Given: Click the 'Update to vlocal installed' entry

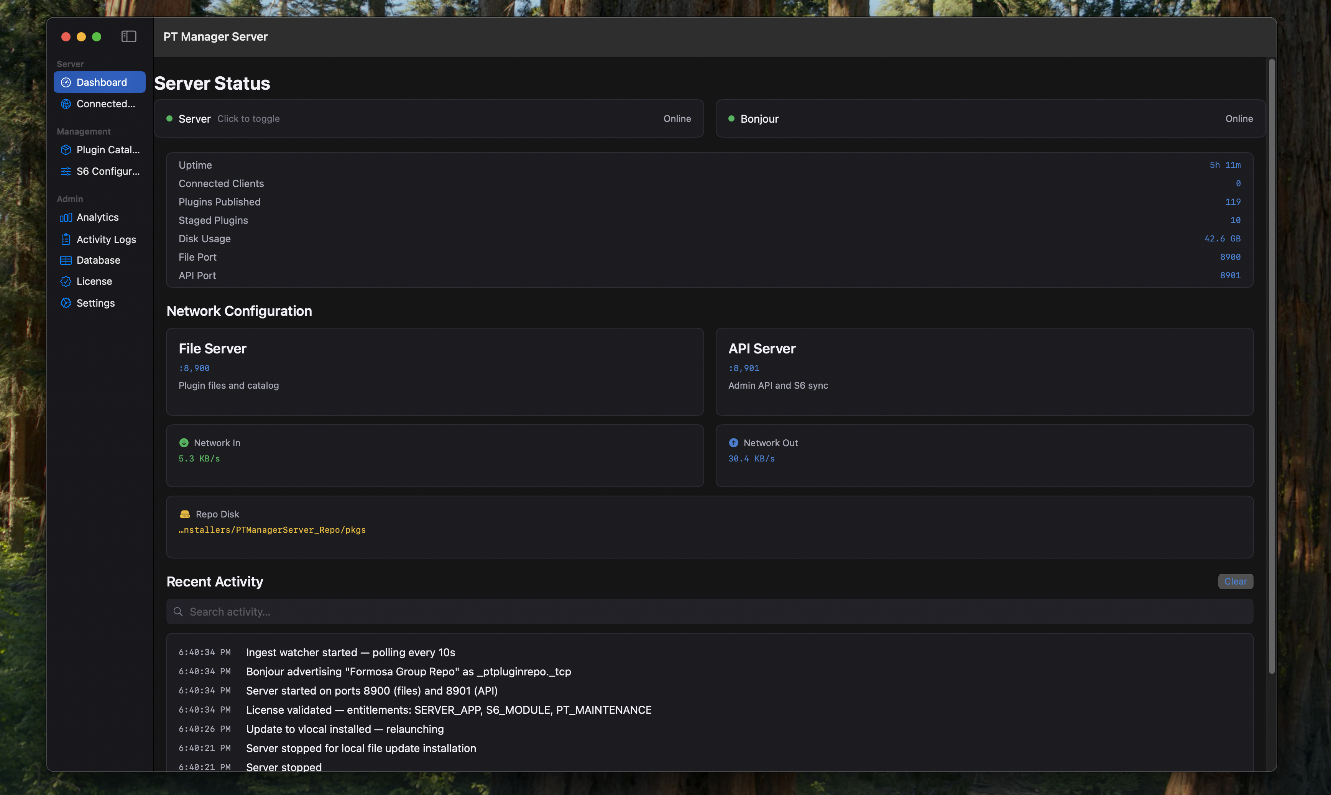Looking at the screenshot, I should [344, 729].
